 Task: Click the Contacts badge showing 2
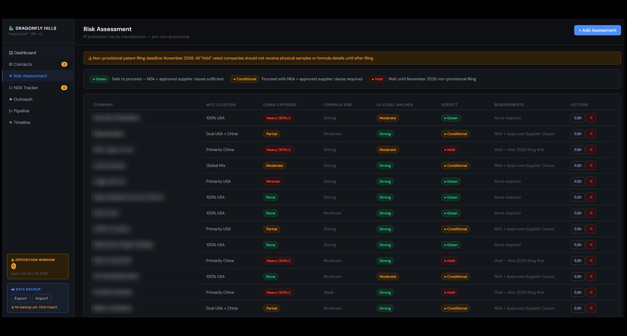tap(64, 64)
